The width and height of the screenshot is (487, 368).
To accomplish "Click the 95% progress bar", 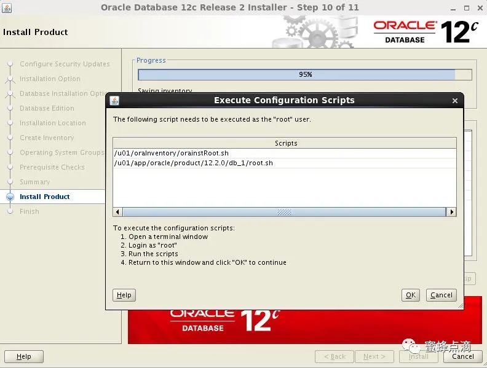I will point(305,74).
